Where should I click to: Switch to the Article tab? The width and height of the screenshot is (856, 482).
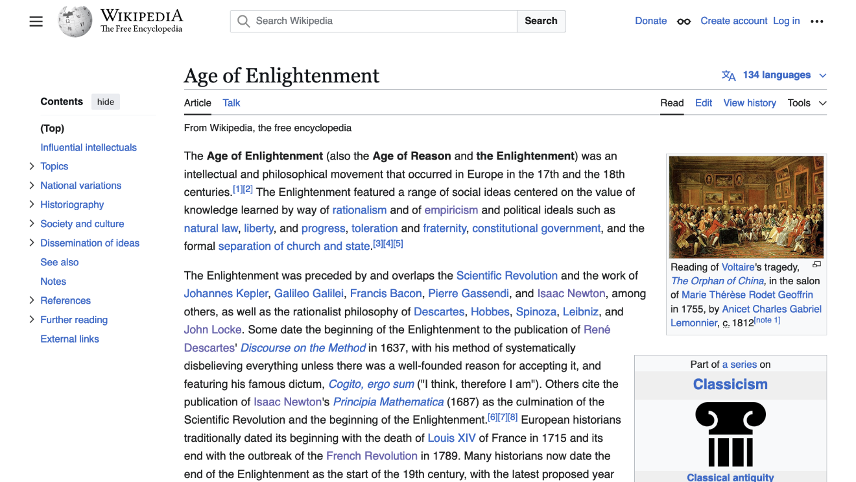198,103
